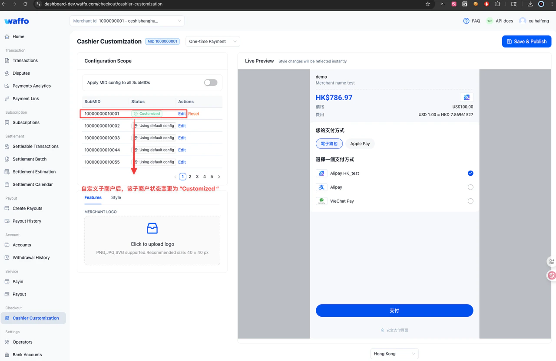Click the Withdrawal History icon

pyautogui.click(x=7, y=257)
